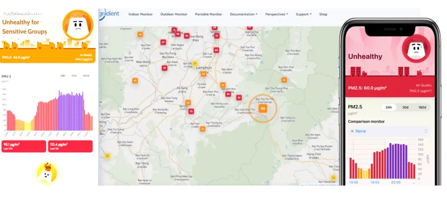Click the orange marker near Ban Tha Thung Phai
Viewport: 447px width, 201px height.
(284, 80)
